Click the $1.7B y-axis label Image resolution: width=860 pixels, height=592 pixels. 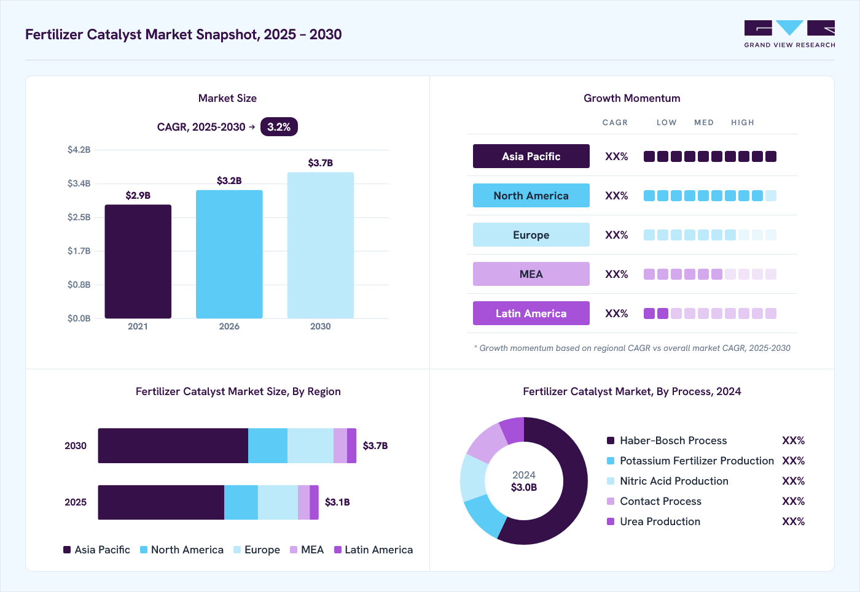click(x=79, y=251)
